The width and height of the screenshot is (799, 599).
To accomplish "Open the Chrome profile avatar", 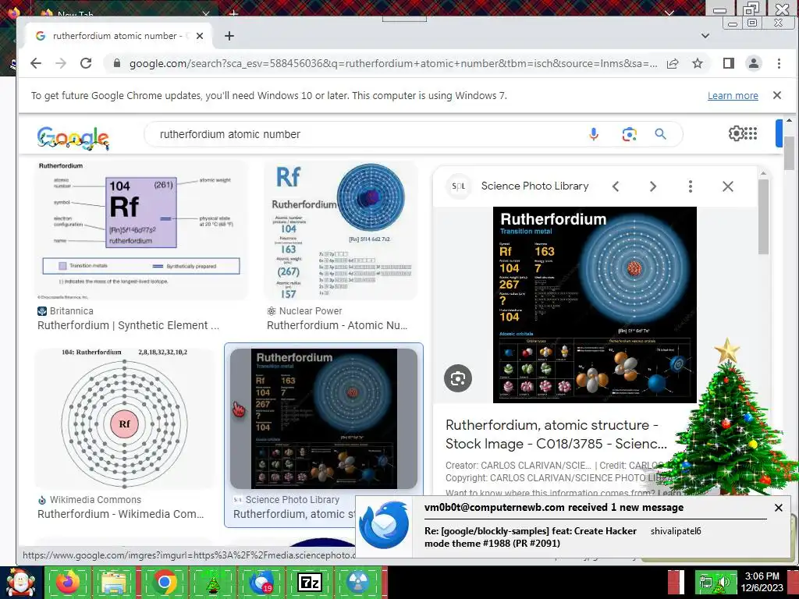I will point(753,63).
